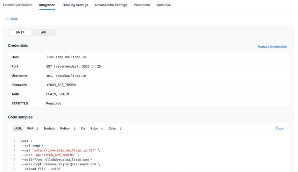This screenshot has height=172, width=298.
Task: Click the STARTTLS value Required
Action: coord(54,104)
